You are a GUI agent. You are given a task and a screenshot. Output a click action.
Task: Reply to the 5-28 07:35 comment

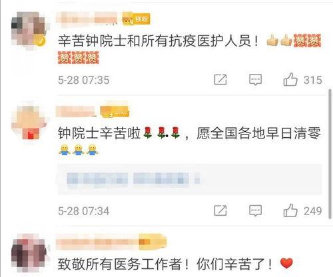pos(255,79)
